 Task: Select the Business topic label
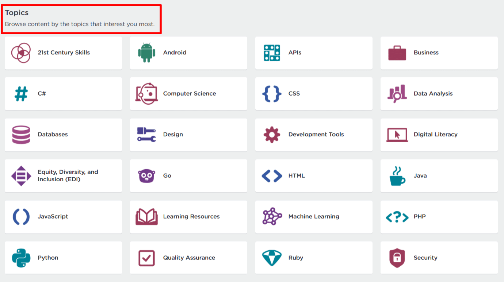[x=426, y=53]
